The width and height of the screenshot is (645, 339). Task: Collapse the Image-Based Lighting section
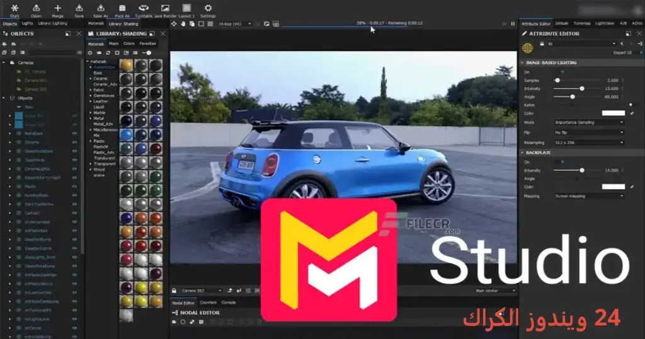(522, 63)
